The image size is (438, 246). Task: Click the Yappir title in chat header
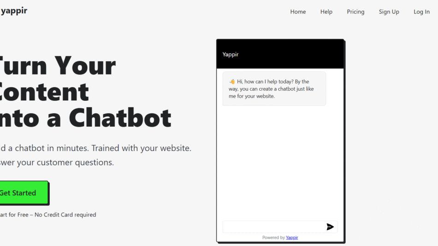(x=231, y=54)
